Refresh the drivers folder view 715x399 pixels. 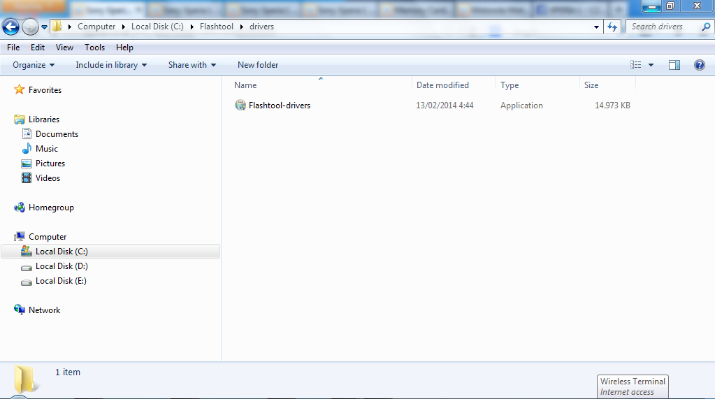point(612,27)
